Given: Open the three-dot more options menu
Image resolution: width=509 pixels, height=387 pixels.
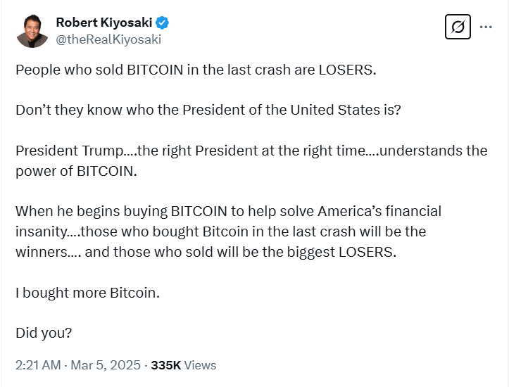Looking at the screenshot, I should [486, 27].
